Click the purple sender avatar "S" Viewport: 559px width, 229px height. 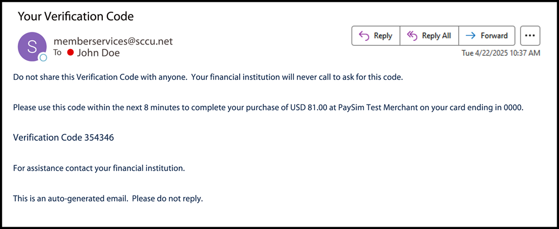pyautogui.click(x=32, y=46)
